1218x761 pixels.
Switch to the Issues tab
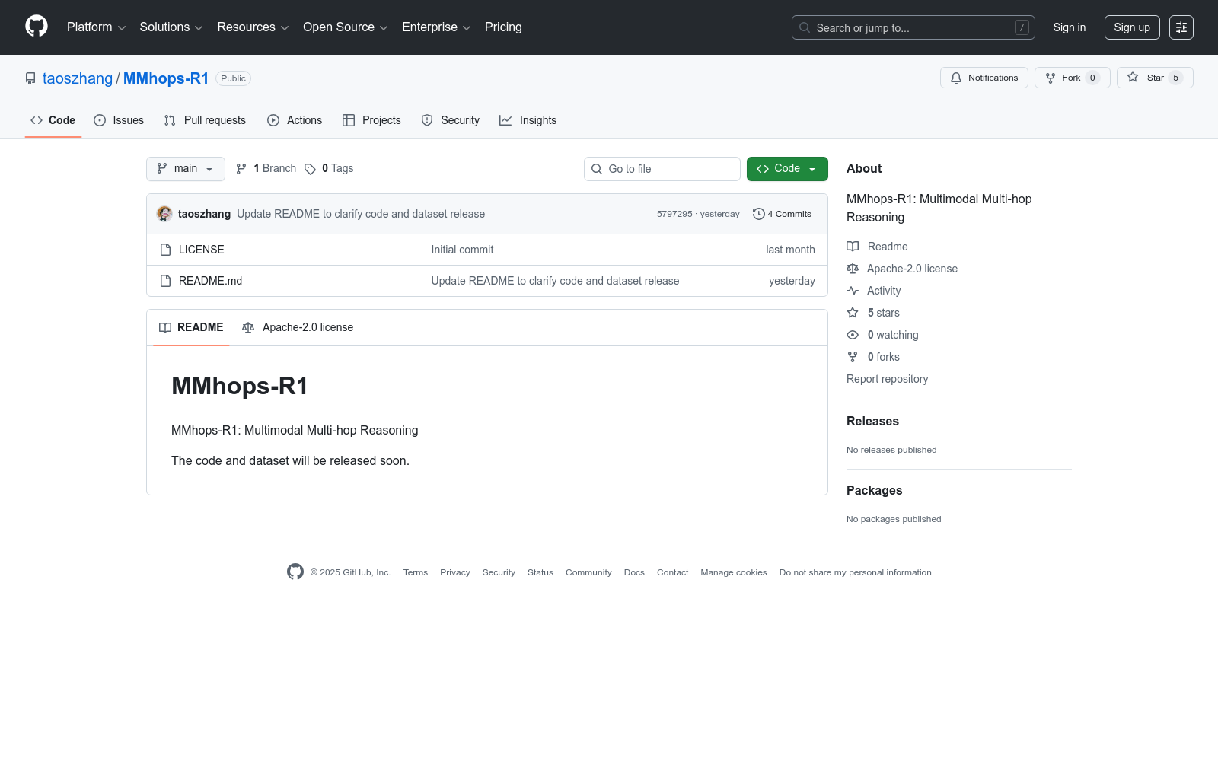pyautogui.click(x=119, y=120)
